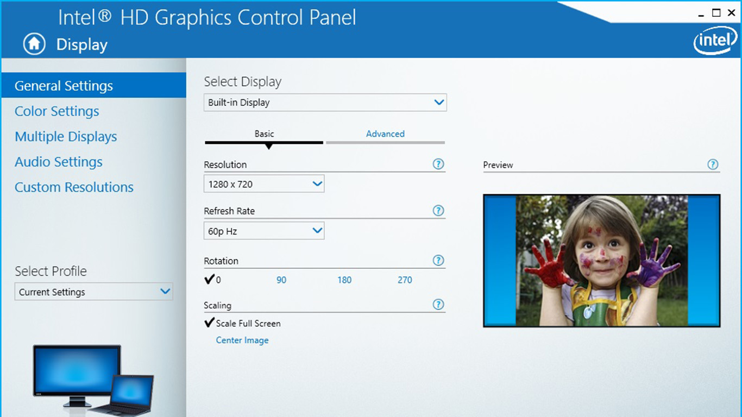Open Multiple Displays settings
The image size is (742, 417).
[66, 137]
